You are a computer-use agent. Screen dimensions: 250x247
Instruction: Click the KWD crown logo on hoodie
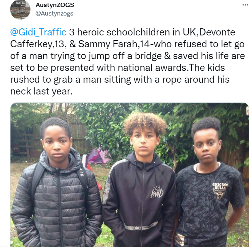(157, 192)
